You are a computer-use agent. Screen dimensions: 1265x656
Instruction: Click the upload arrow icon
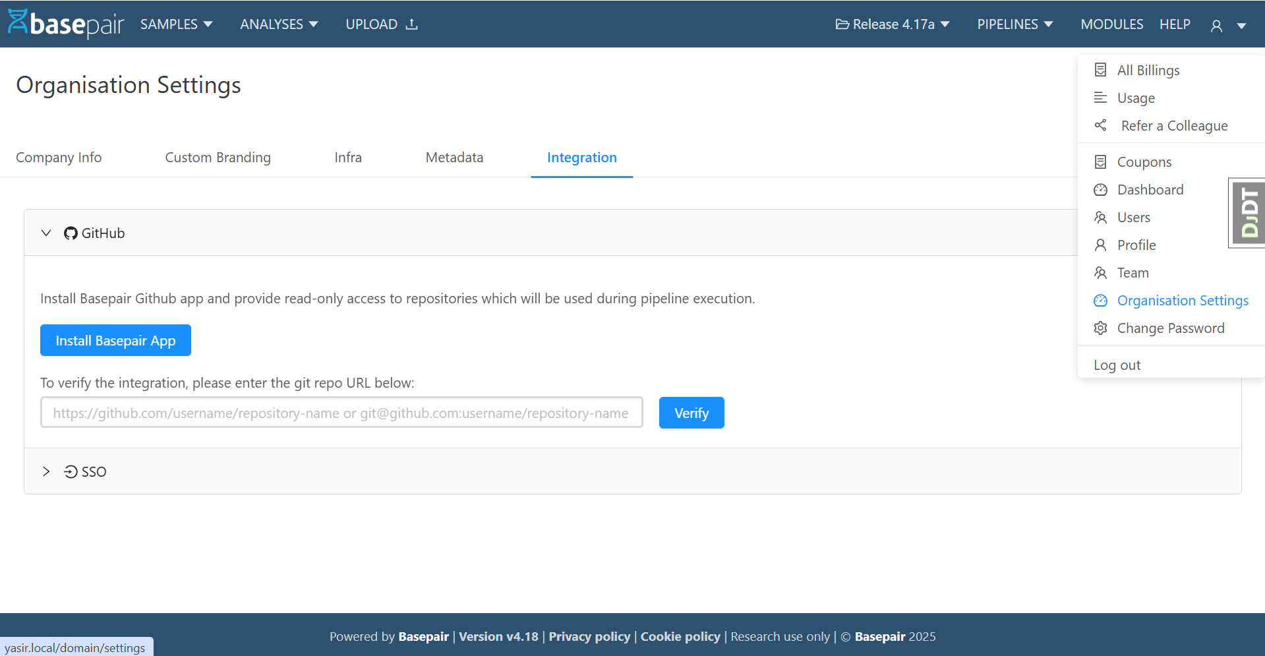(412, 24)
